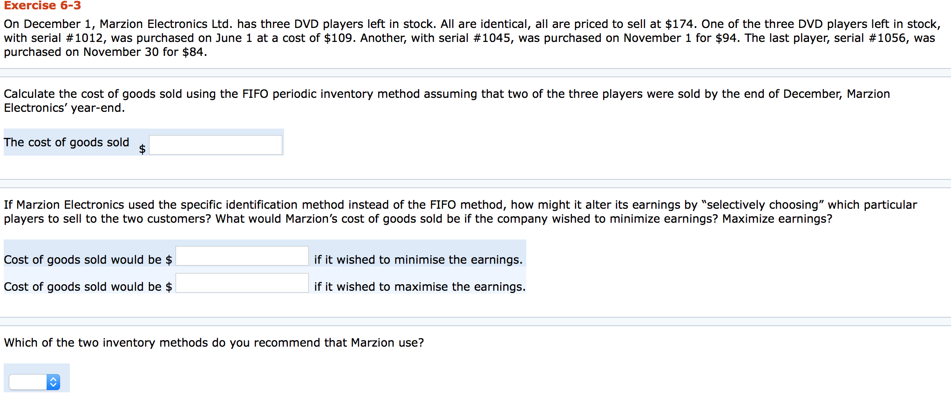Click the dollar sign next to cost input
The image size is (951, 410).
click(x=141, y=149)
